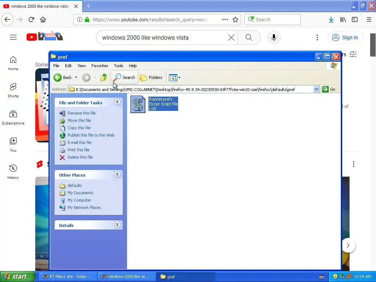This screenshot has height=282, width=376.
Task: Expand the Address bar dropdown
Action: point(316,90)
